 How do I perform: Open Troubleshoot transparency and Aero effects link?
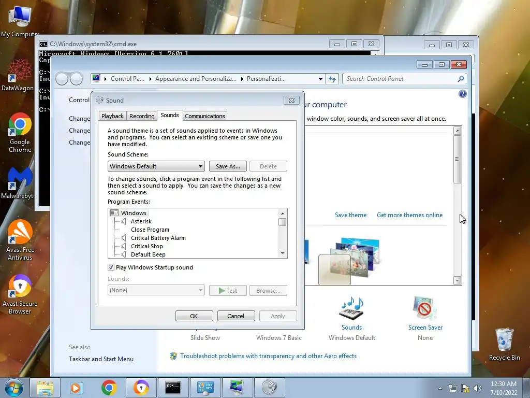[268, 356]
